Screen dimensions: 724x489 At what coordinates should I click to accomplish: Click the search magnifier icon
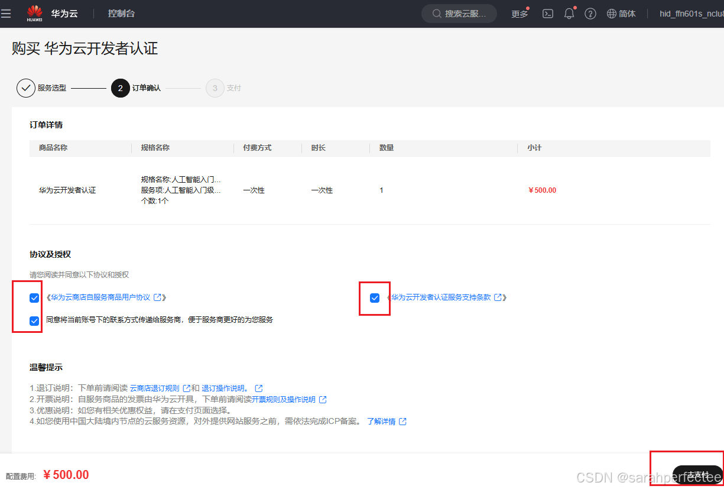(x=437, y=14)
